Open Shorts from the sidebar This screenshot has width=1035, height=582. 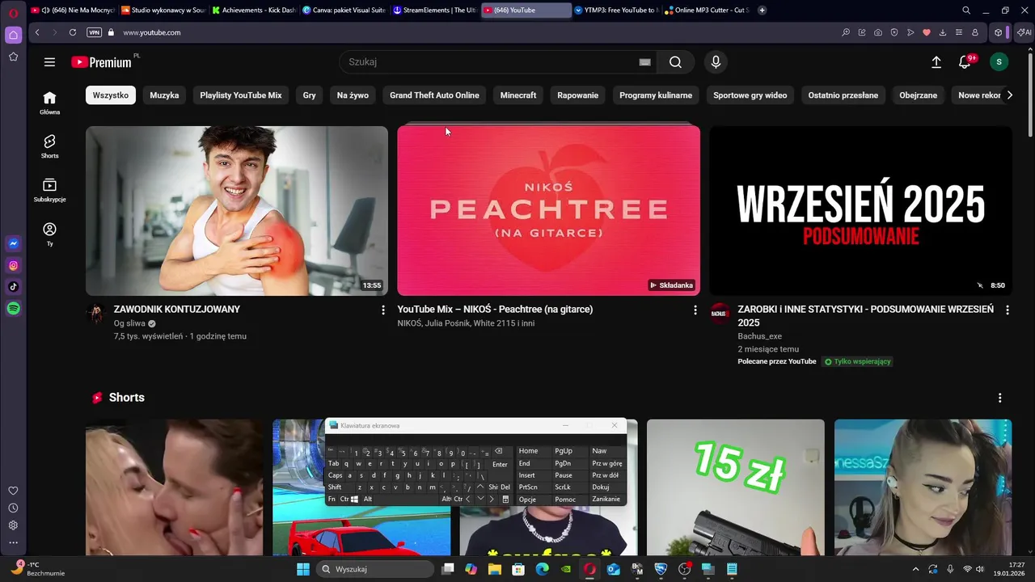(49, 146)
